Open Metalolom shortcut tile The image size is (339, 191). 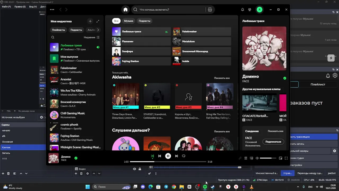pos(202,41)
